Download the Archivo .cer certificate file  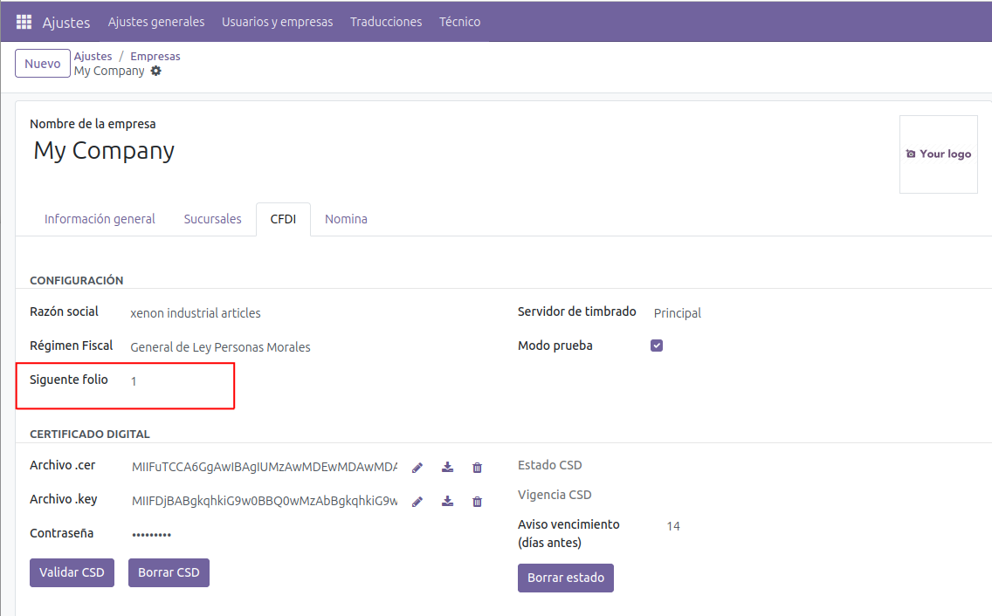pyautogui.click(x=447, y=468)
